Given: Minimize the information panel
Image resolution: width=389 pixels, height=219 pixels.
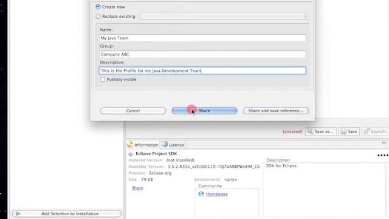Looking at the screenshot, I should click(384, 143).
